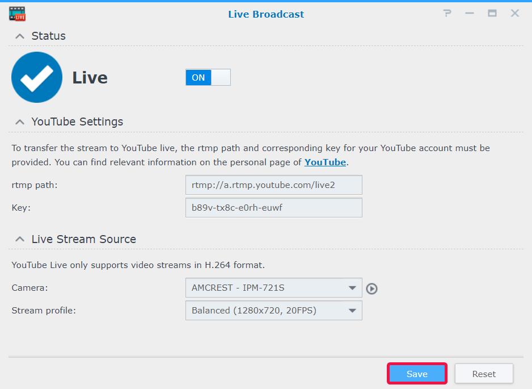Viewport: 532px width, 389px height.
Task: Close the Live Broadcast window
Action: 514,13
